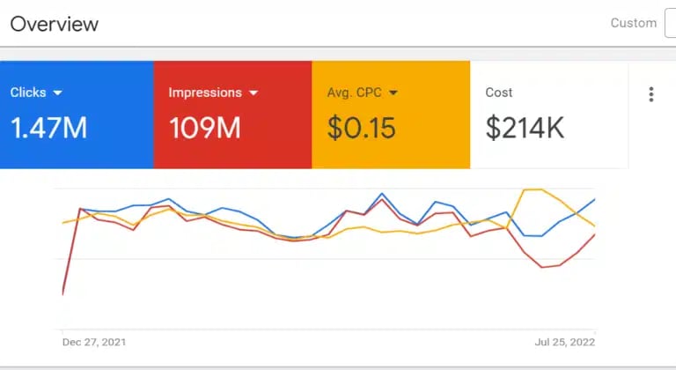Click the yellow line's peak in the chart

tap(532, 189)
